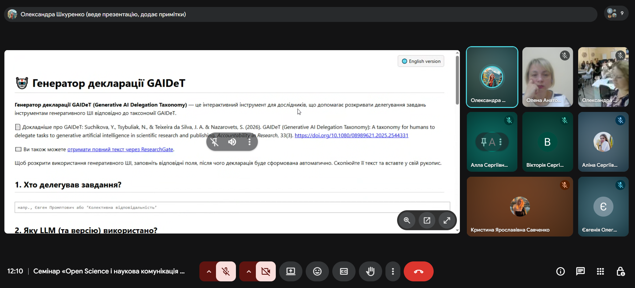This screenshot has height=288, width=635.
Task: Click the heading 'Генератор декларації GAIDeT'
Action: pyautogui.click(x=109, y=83)
